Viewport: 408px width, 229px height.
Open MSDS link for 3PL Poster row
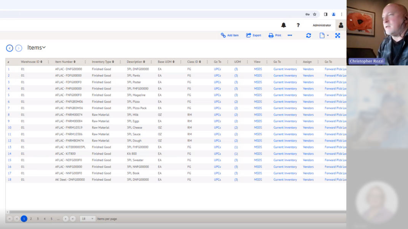[x=258, y=82]
